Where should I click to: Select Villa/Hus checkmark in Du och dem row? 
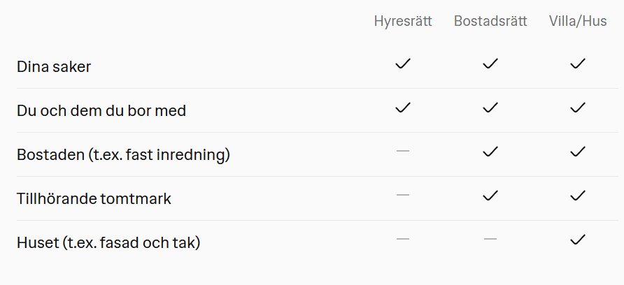[578, 108]
